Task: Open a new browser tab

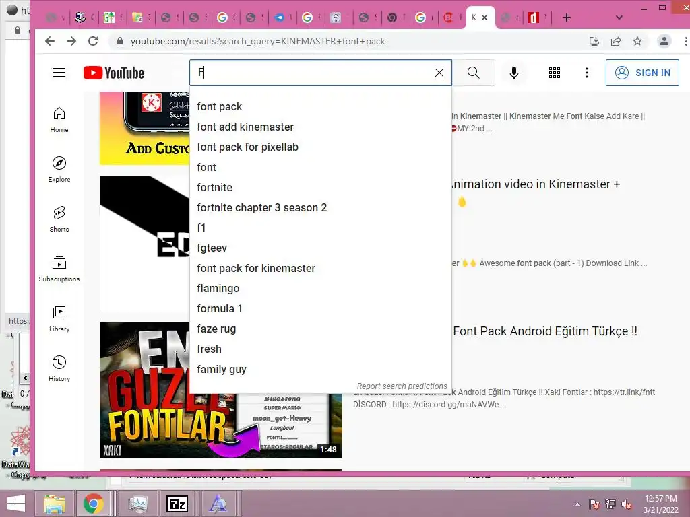Action: click(x=567, y=18)
